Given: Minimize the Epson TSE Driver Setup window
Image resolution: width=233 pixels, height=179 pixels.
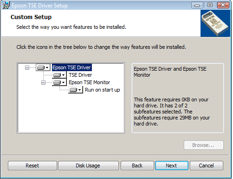Looking at the screenshot, I should 197,5.
